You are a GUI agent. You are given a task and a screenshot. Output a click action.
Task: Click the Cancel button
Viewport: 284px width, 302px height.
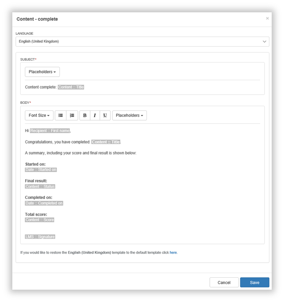[x=224, y=282]
